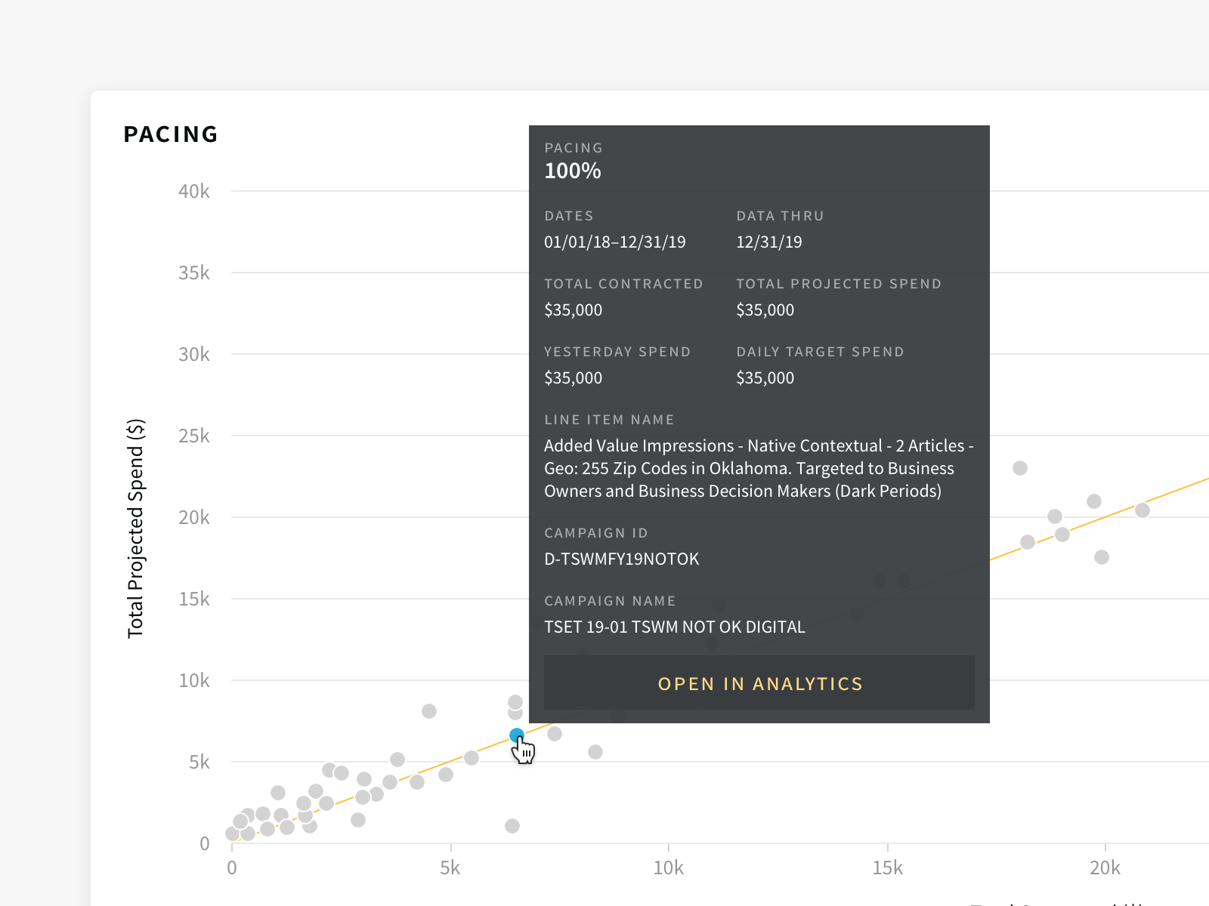The height and width of the screenshot is (906, 1209).
Task: Click the YESTERDAY SPEND field
Action: [574, 377]
